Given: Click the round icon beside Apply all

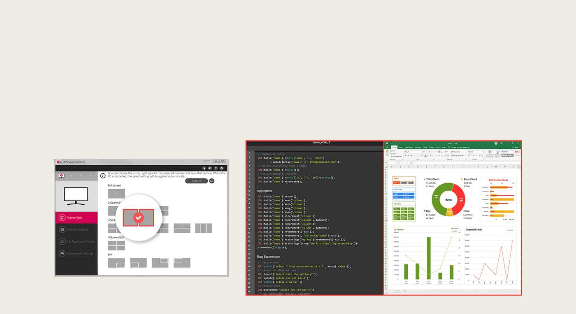Looking at the screenshot, I should [x=211, y=181].
